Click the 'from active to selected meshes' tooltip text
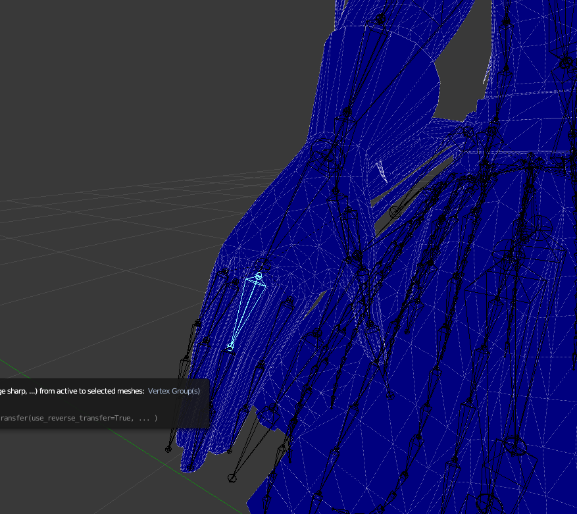 [x=91, y=391]
